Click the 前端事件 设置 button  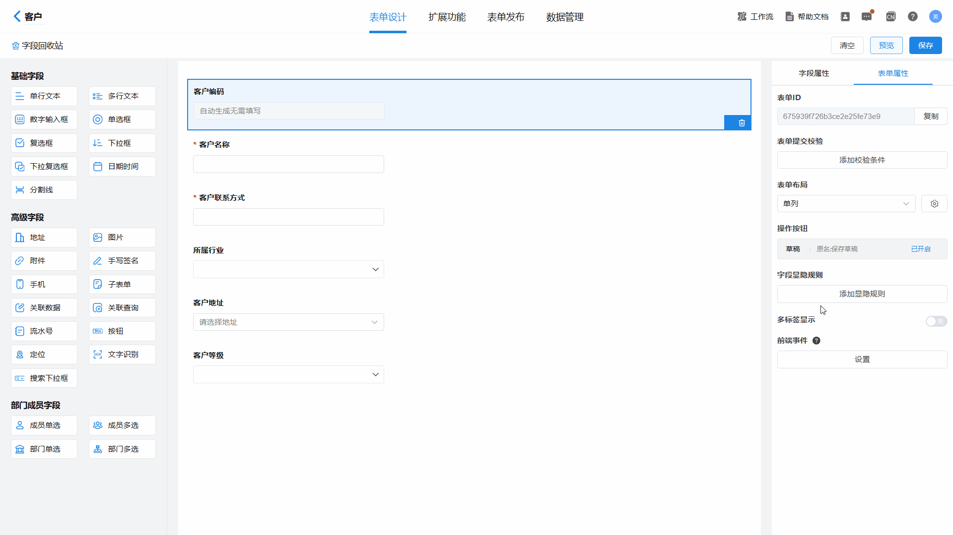862,359
